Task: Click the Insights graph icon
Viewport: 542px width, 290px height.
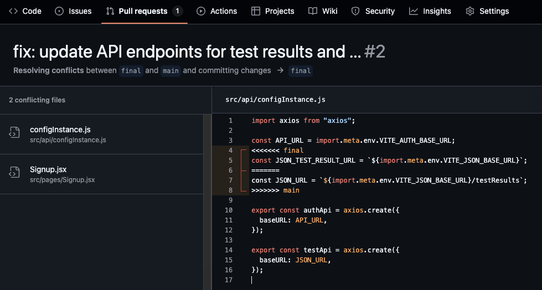Action: point(414,11)
